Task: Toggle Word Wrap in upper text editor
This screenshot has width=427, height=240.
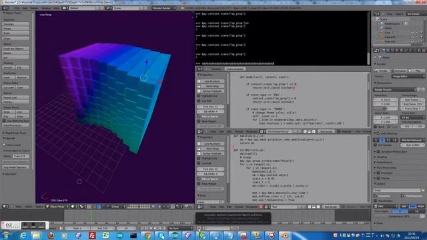Action: 211,86
